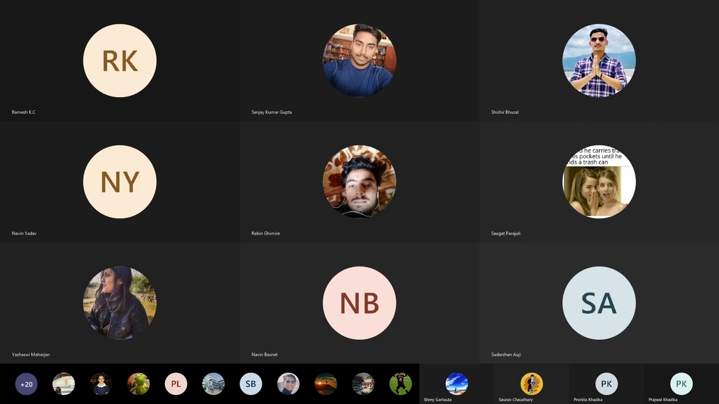Click Prajwal Khadka's PK avatar

[x=681, y=384]
